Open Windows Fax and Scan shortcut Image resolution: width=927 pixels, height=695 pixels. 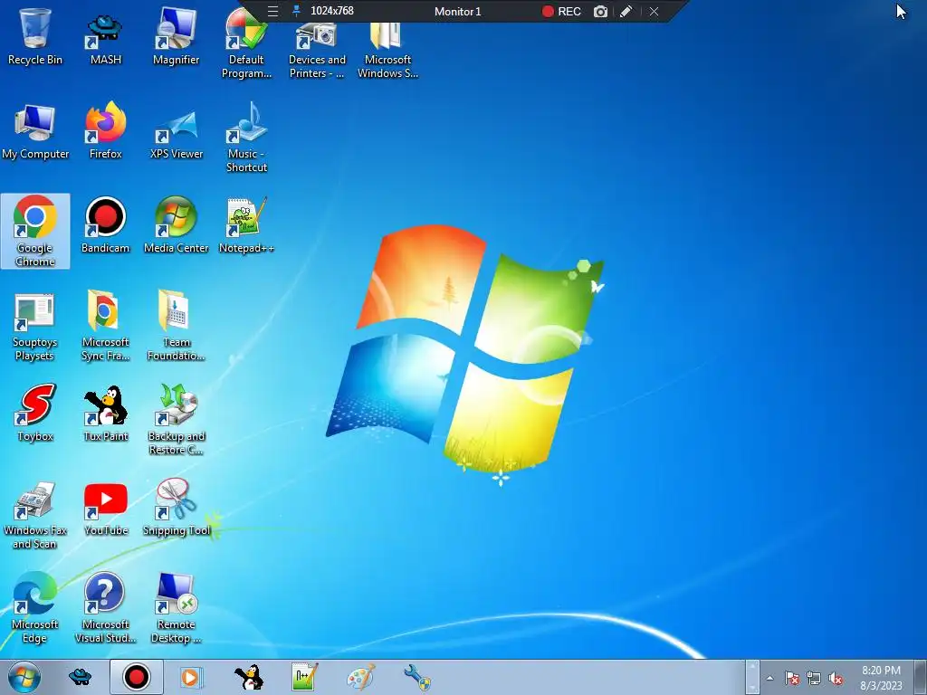click(35, 514)
